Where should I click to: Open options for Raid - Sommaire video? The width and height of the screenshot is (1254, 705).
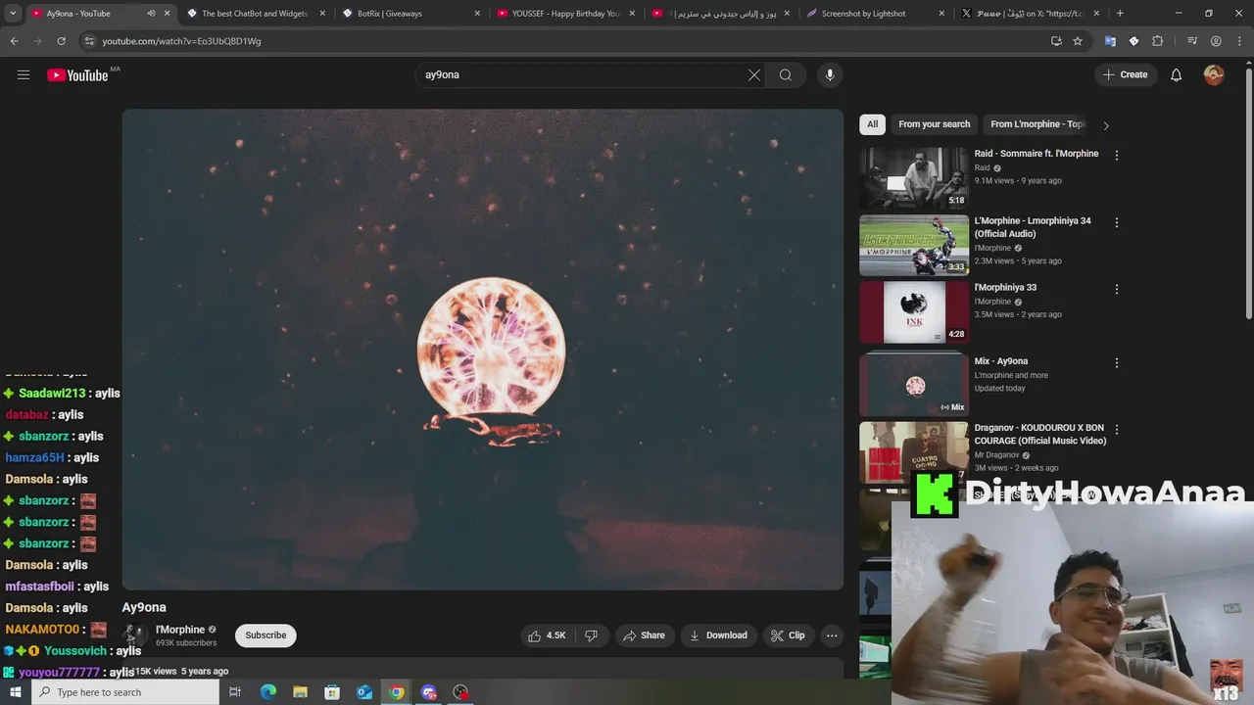[x=1116, y=155]
